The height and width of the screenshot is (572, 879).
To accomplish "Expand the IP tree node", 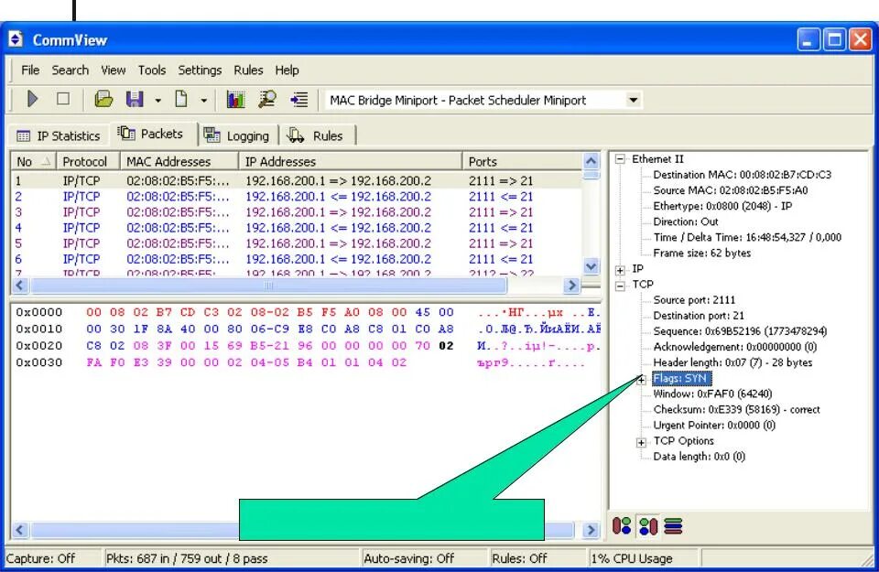I will [x=620, y=270].
